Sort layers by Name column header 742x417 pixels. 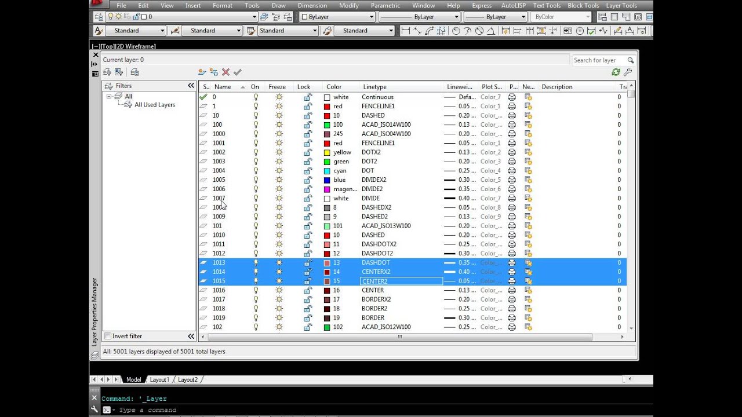point(230,87)
